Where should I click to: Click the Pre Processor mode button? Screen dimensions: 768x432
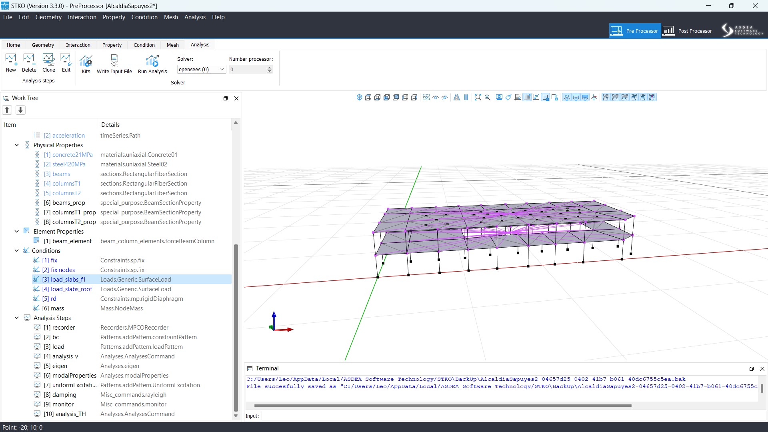click(x=634, y=31)
